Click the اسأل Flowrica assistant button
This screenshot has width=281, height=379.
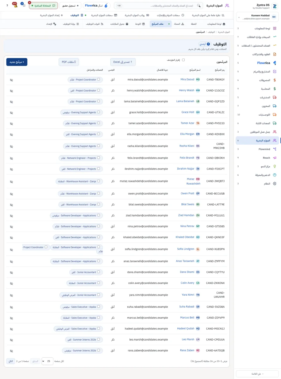pos(96,6)
